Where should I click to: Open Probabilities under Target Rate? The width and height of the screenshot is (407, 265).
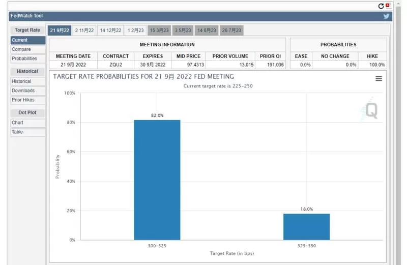(x=28, y=58)
